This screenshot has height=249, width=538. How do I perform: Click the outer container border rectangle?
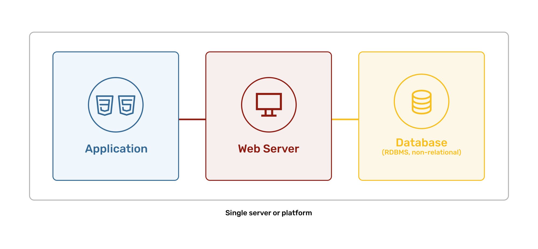click(x=269, y=32)
